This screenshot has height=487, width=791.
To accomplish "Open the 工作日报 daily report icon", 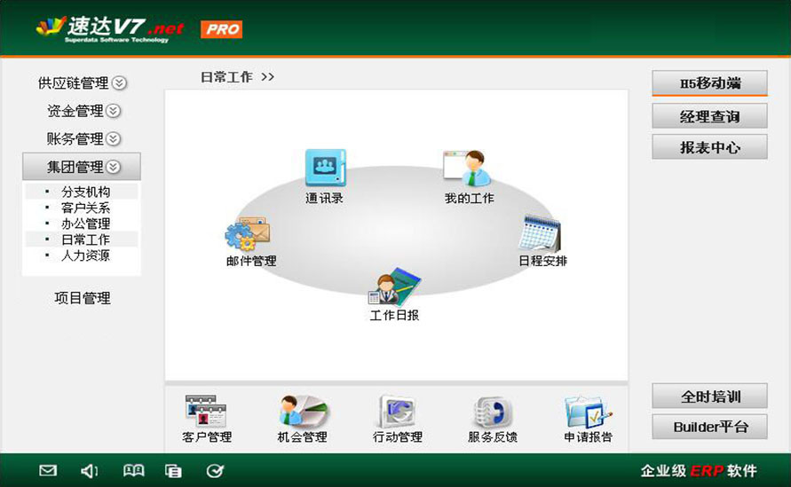I will coord(394,287).
